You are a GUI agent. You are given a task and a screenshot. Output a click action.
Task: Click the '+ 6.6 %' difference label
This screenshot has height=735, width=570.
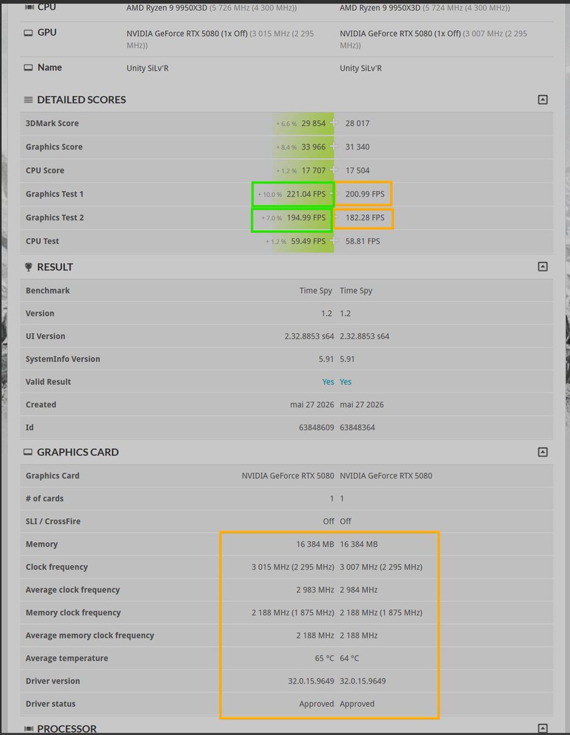click(x=287, y=124)
